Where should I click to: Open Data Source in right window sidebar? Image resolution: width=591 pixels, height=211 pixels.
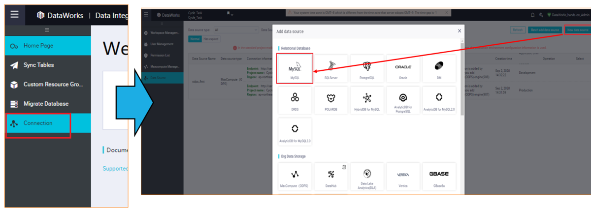[163, 78]
